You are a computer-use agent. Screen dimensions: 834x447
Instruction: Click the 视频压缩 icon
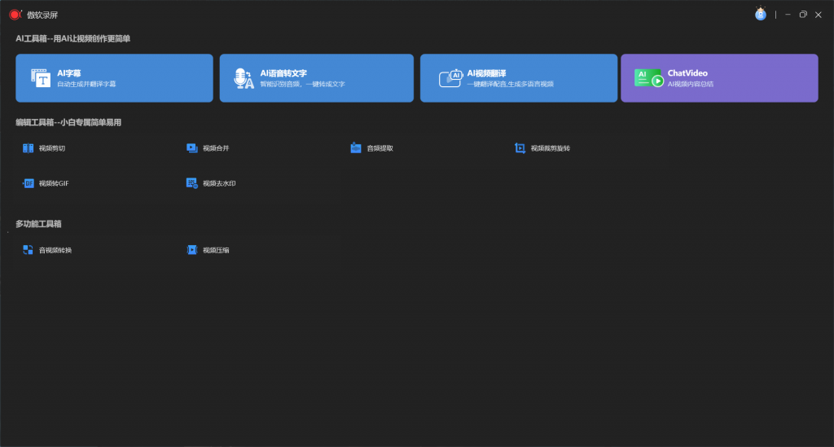192,250
